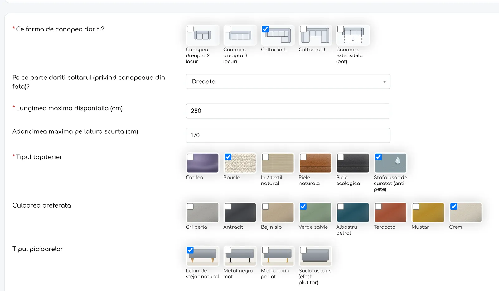The height and width of the screenshot is (291, 499).
Task: Tick the Catifea upholstery checkbox
Action: pos(190,157)
